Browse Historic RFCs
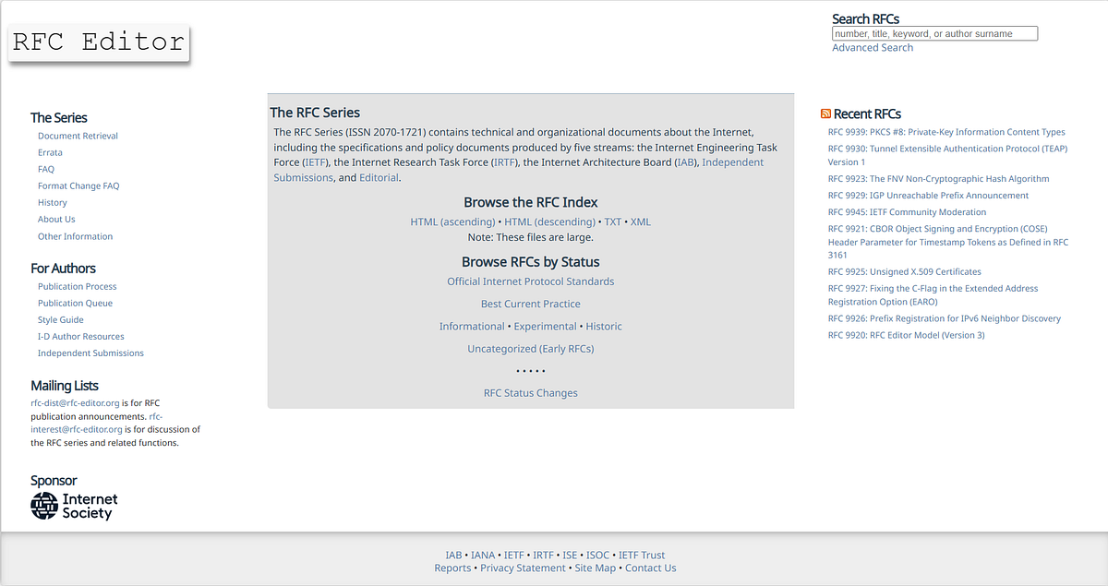The height and width of the screenshot is (586, 1108). tap(604, 326)
